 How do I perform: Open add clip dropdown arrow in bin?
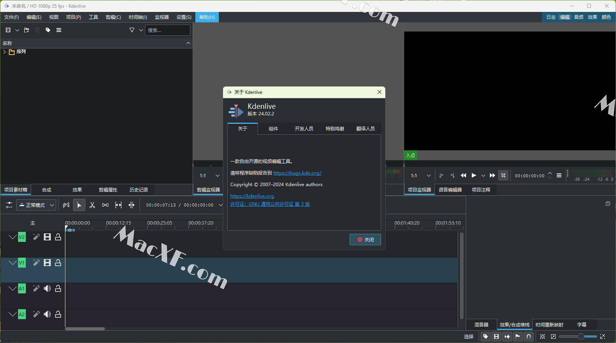(17, 30)
